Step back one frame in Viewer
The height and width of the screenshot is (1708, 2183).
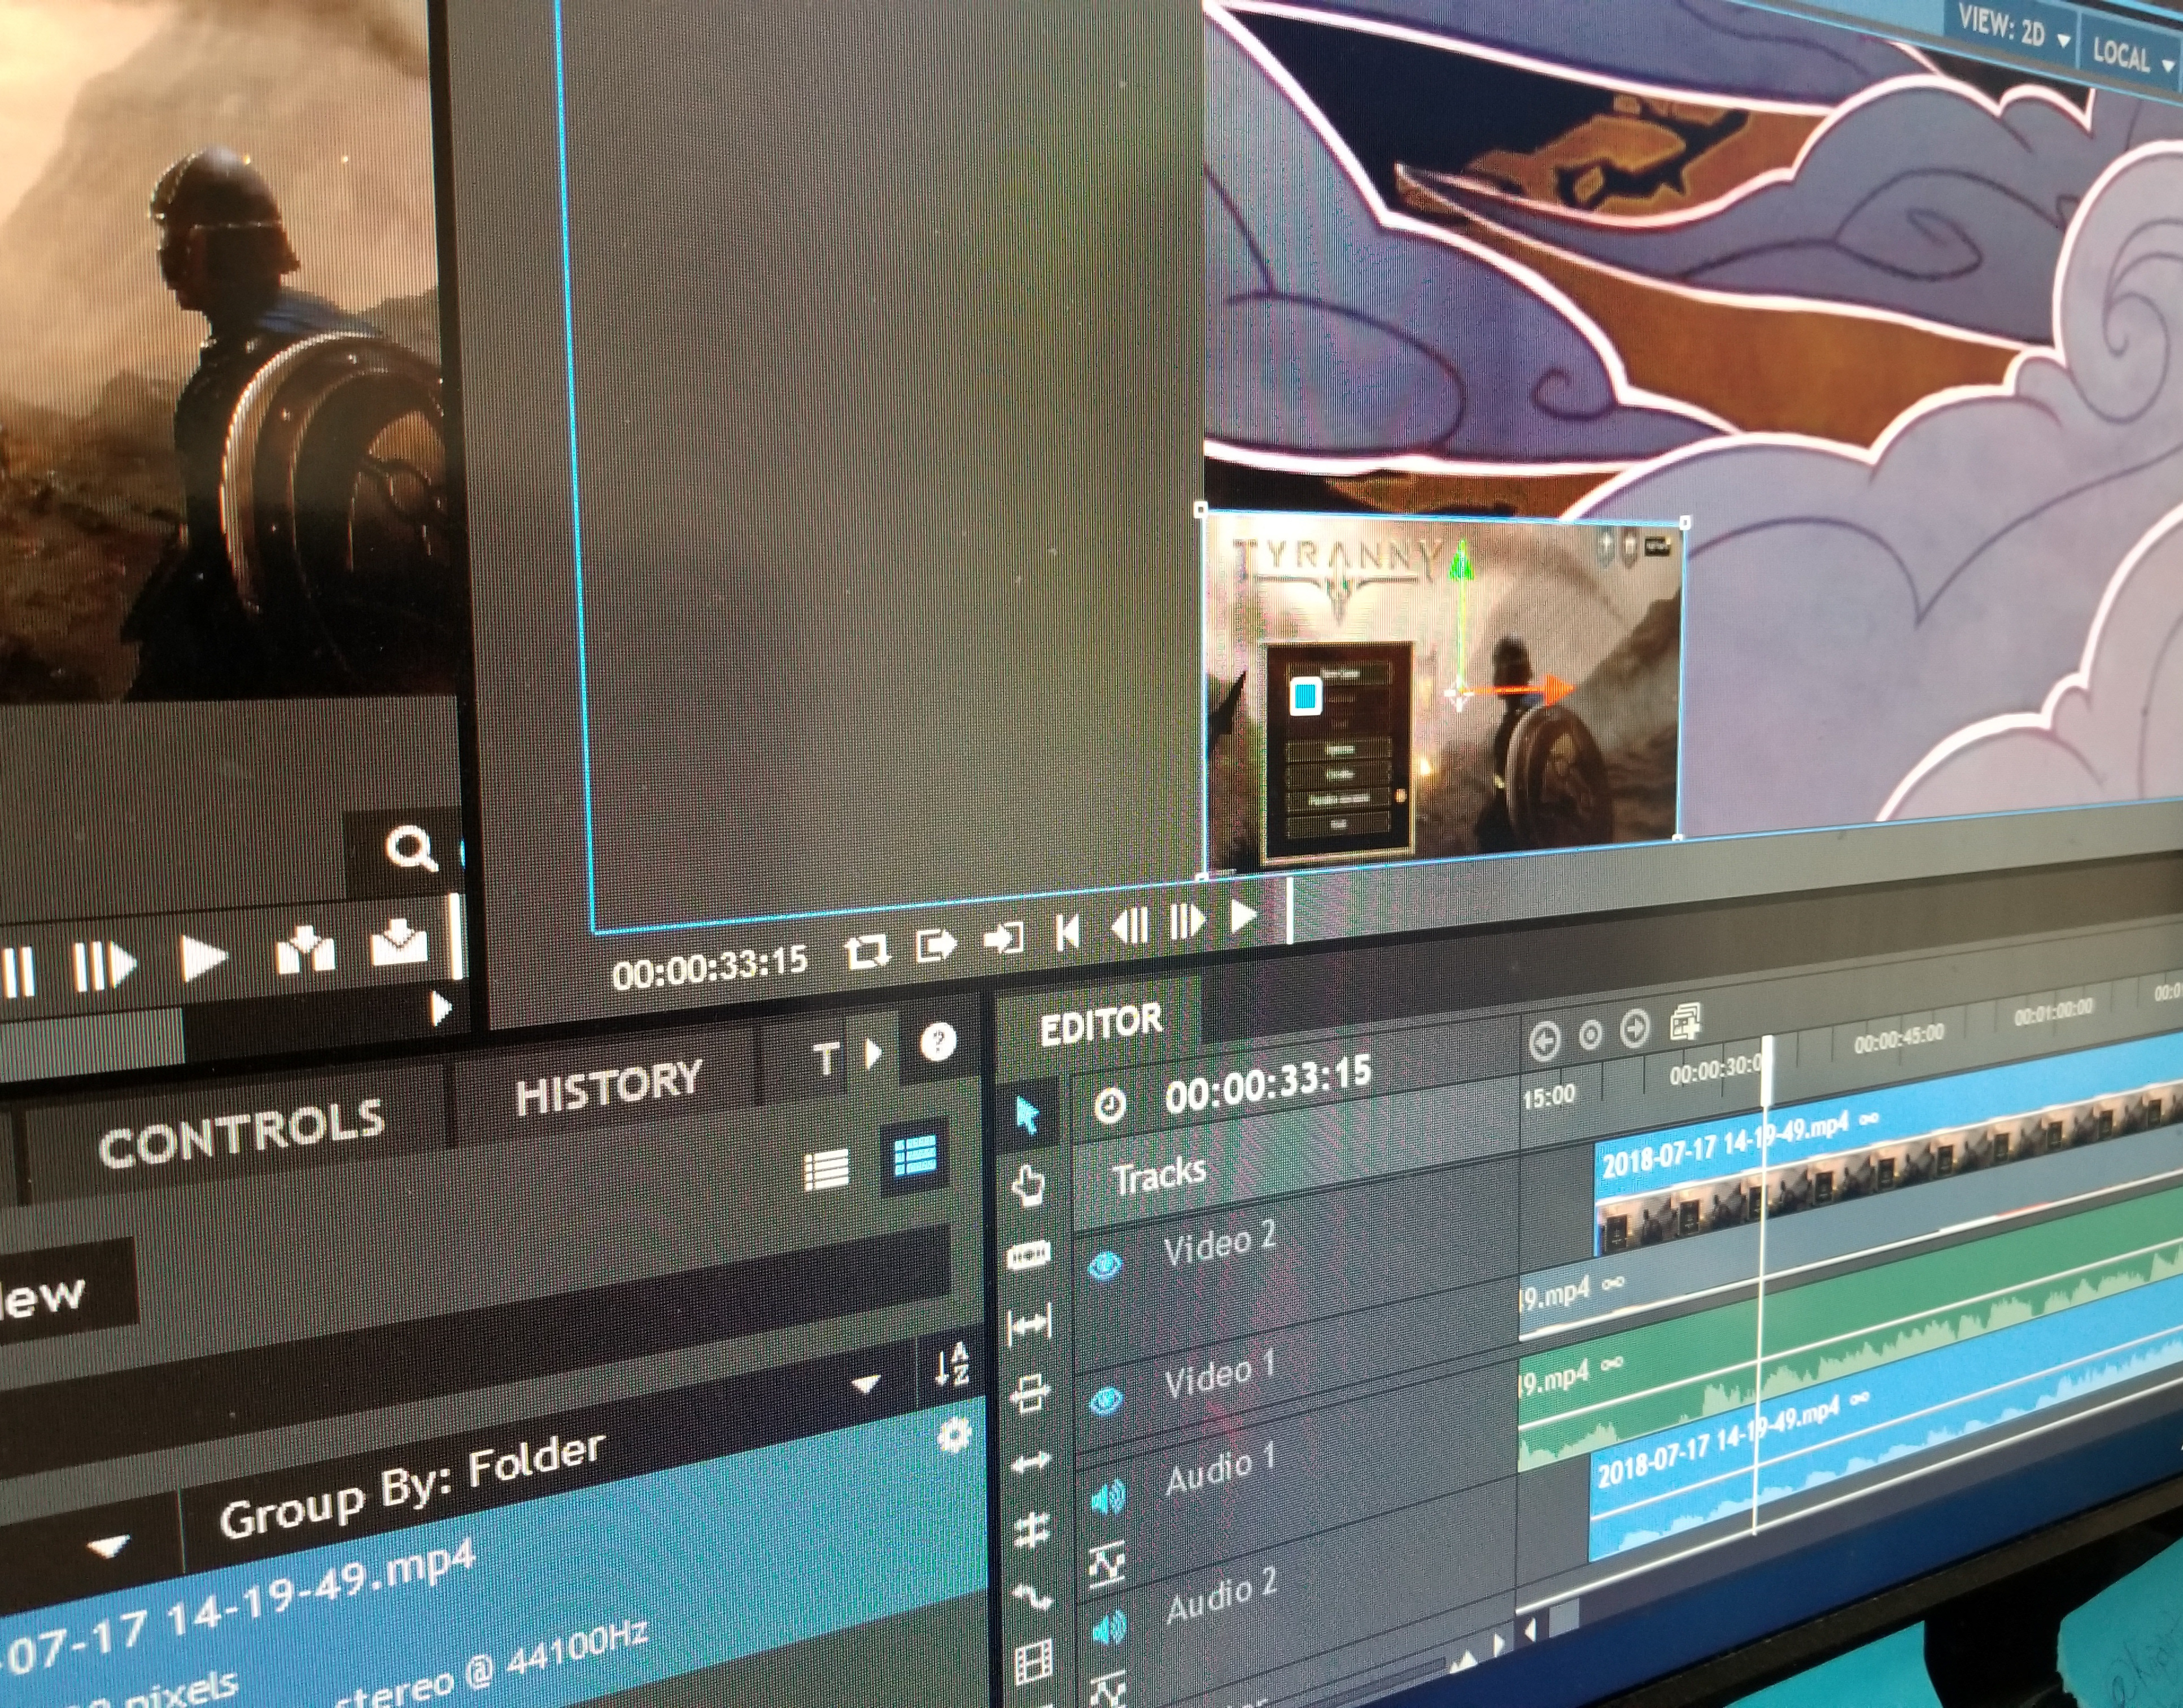coord(1129,927)
